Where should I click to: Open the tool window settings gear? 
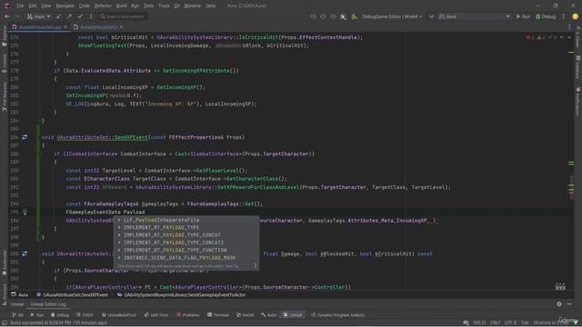[559, 304]
